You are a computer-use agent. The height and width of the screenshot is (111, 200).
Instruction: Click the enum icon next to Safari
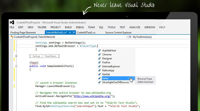tap(100, 78)
